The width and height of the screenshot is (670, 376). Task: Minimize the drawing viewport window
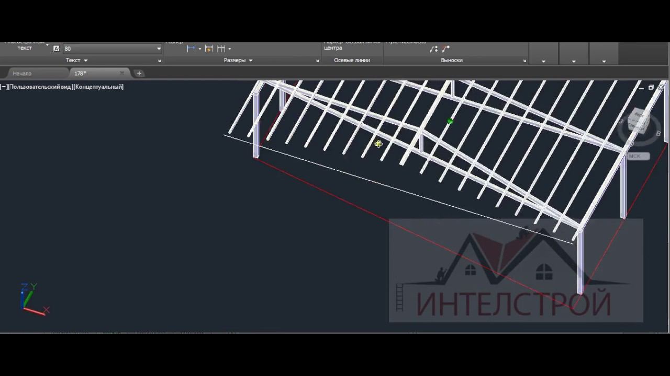tap(641, 88)
